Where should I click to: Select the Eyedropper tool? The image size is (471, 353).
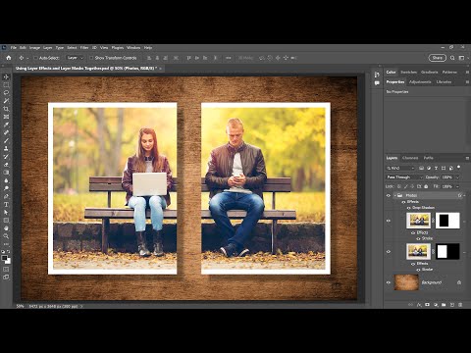(x=6, y=125)
